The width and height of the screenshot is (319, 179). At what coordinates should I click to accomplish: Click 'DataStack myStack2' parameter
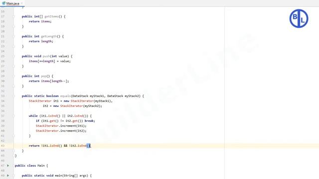tap(124, 96)
